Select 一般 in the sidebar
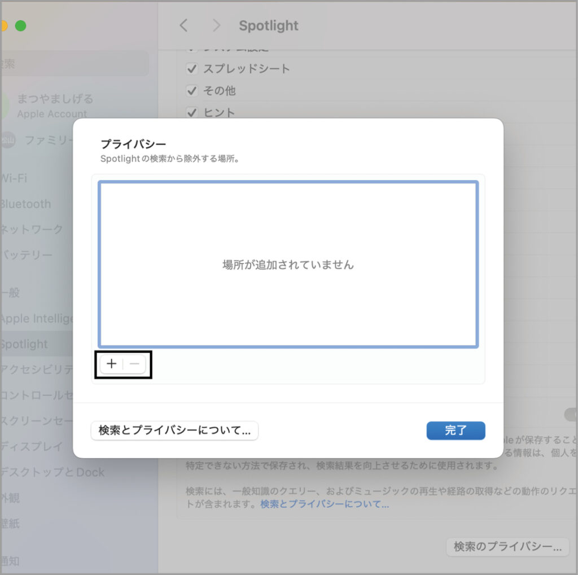This screenshot has height=575, width=578. pos(10,293)
